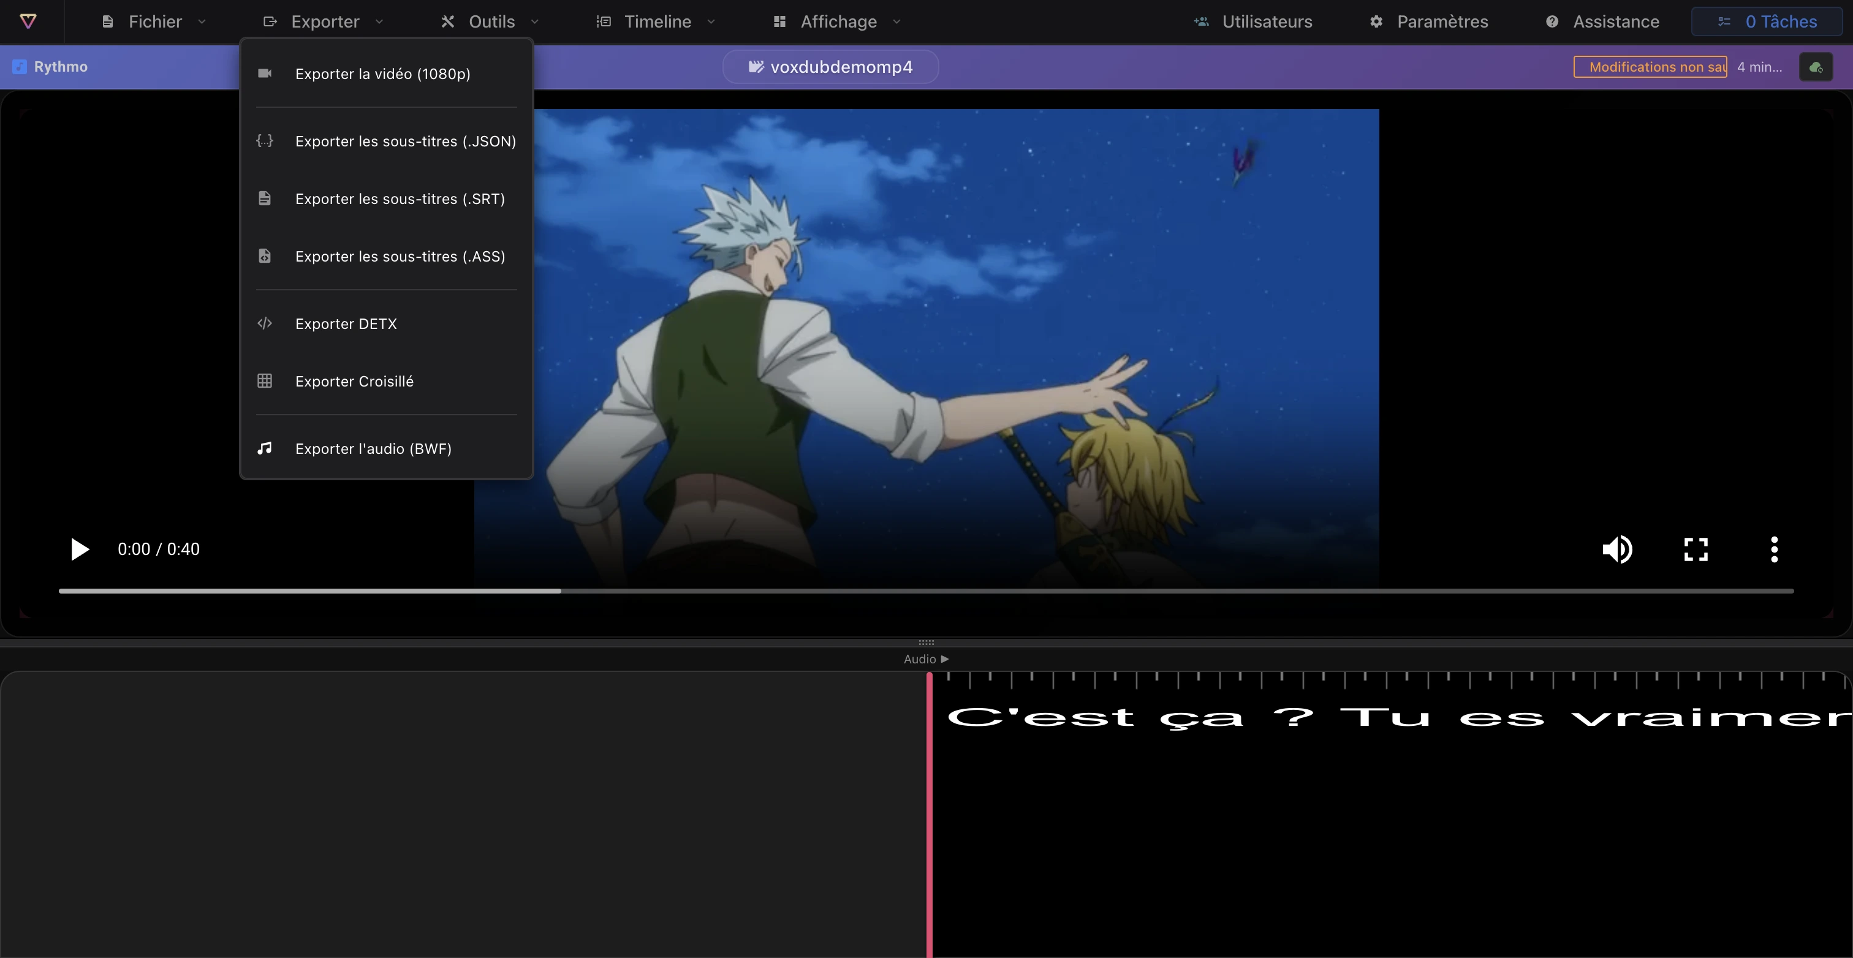Click the app logo icon in top-left
This screenshot has height=958, width=1853.
(x=28, y=21)
